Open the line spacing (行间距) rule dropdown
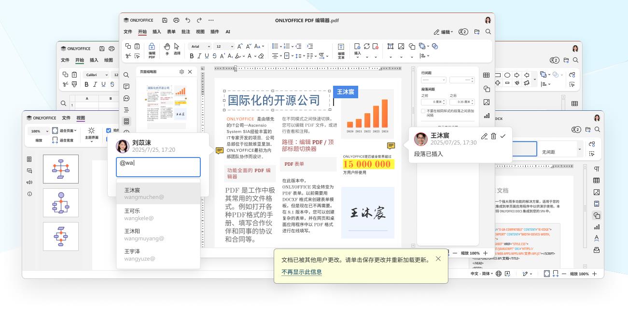Screen dimensions: 628x315 click(433, 79)
